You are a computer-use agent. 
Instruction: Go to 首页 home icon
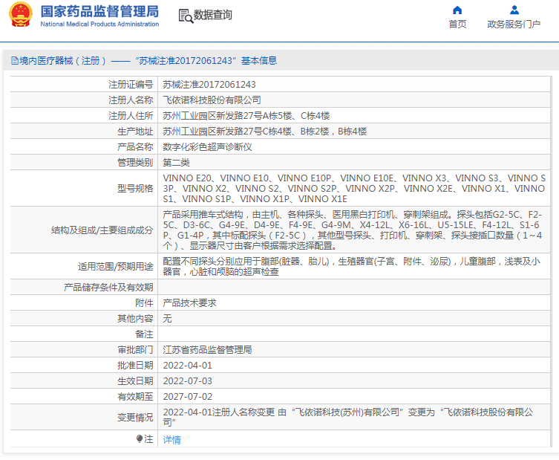(457, 10)
